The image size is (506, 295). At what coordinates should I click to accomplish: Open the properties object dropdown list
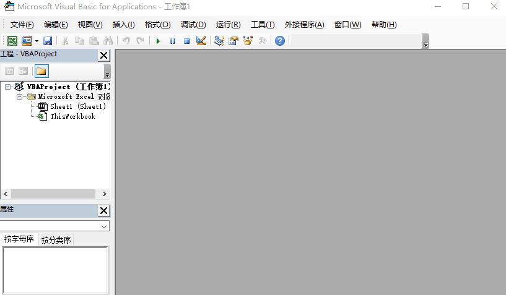[x=104, y=226]
